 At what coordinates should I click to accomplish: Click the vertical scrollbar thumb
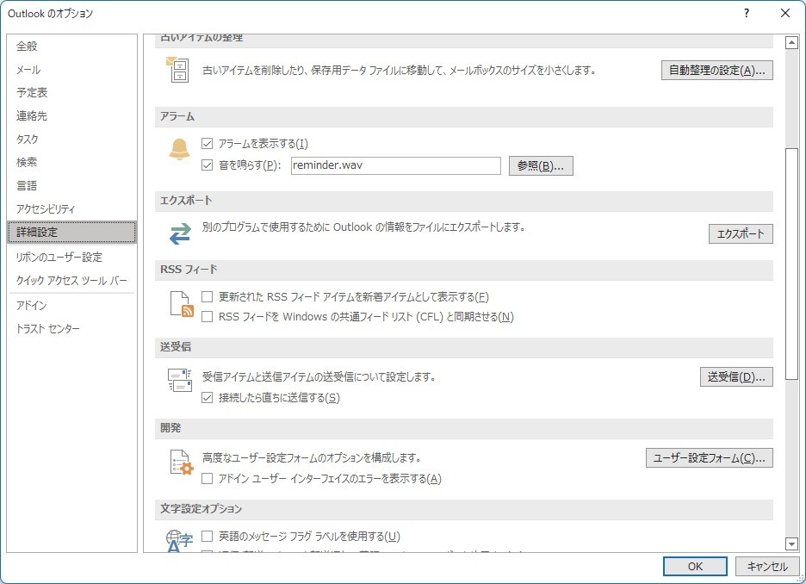[791, 264]
